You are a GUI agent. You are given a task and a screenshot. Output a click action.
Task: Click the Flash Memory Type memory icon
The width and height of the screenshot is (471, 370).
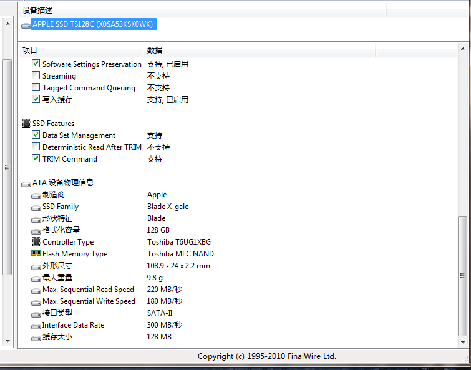click(36, 253)
